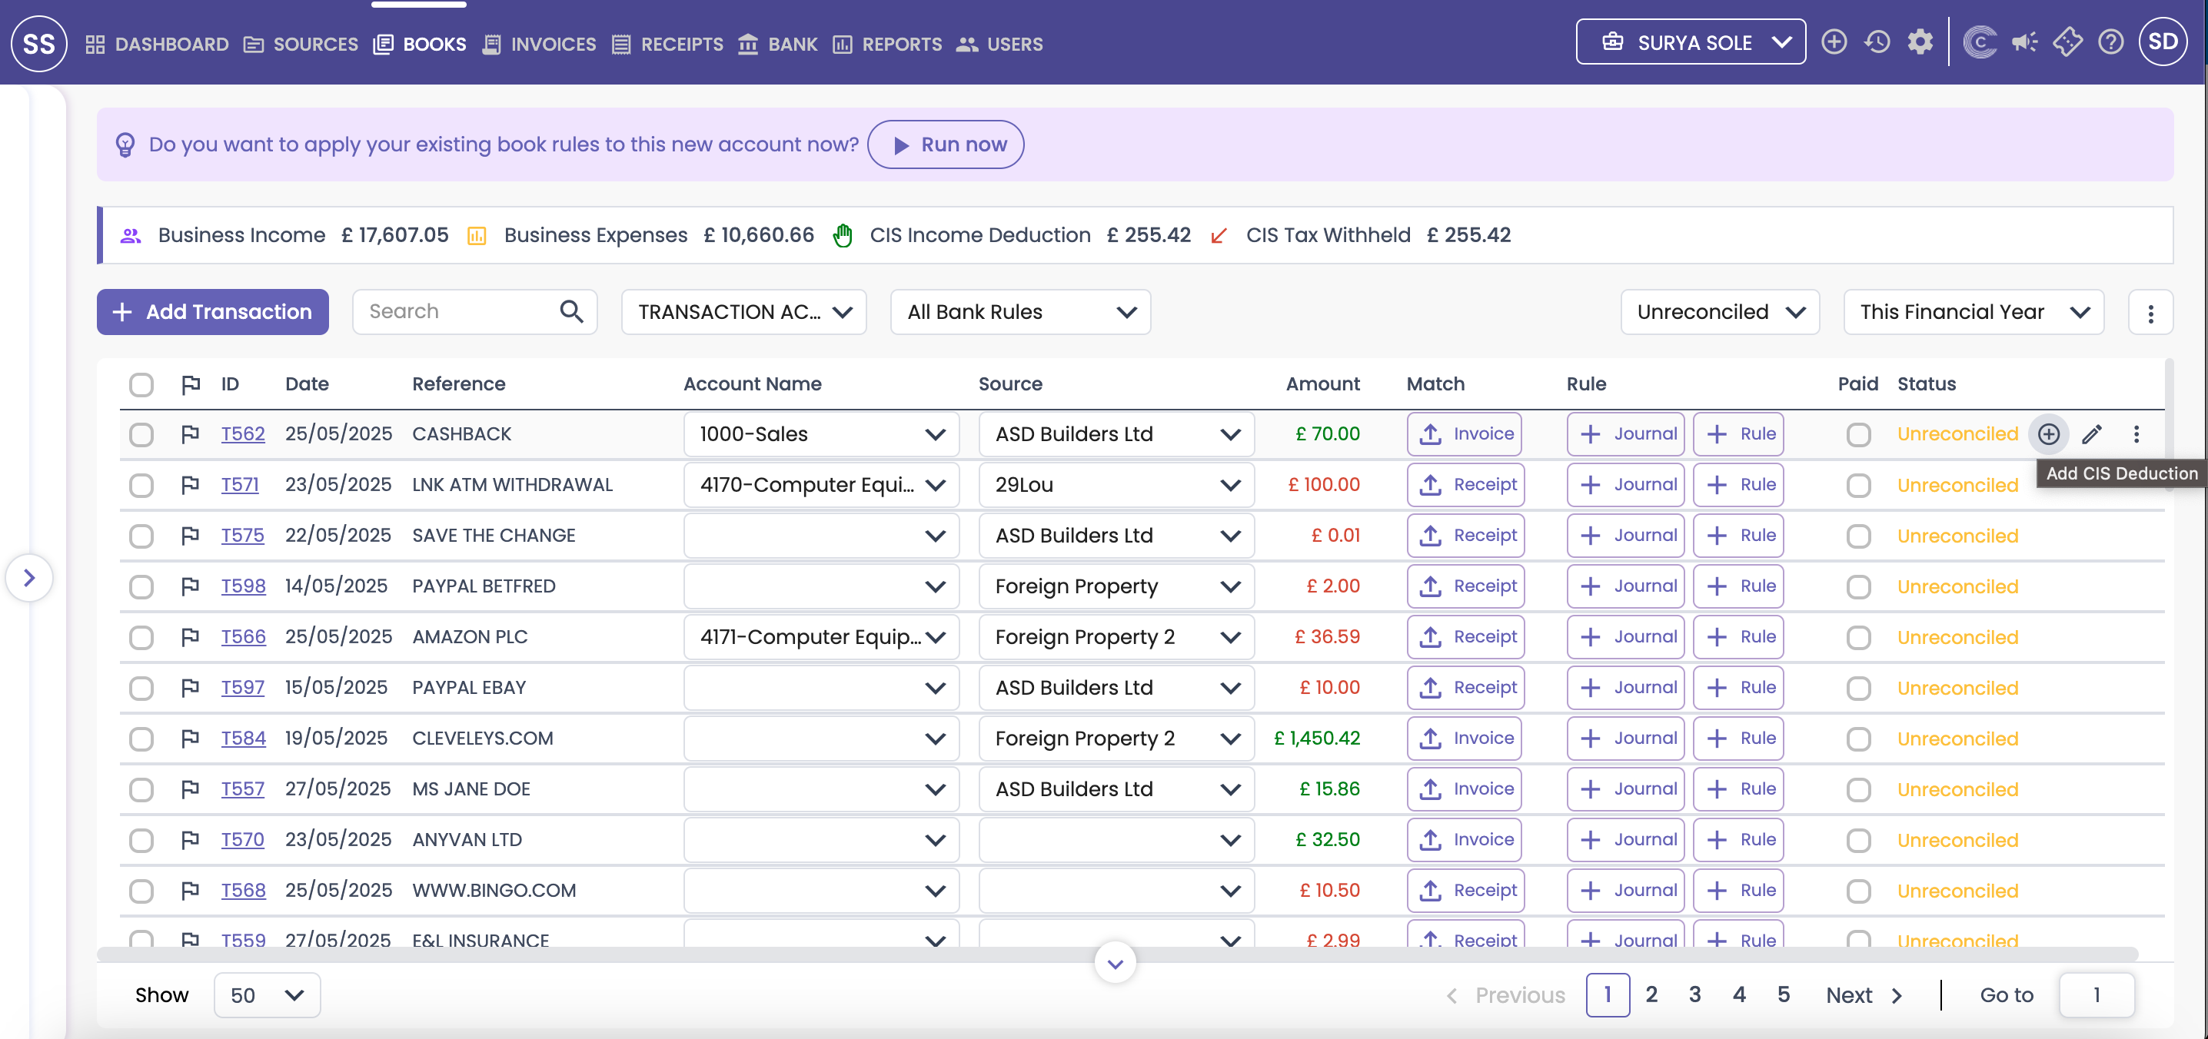2208x1039 pixels.
Task: Flag the T571 transaction row
Action: (x=191, y=485)
